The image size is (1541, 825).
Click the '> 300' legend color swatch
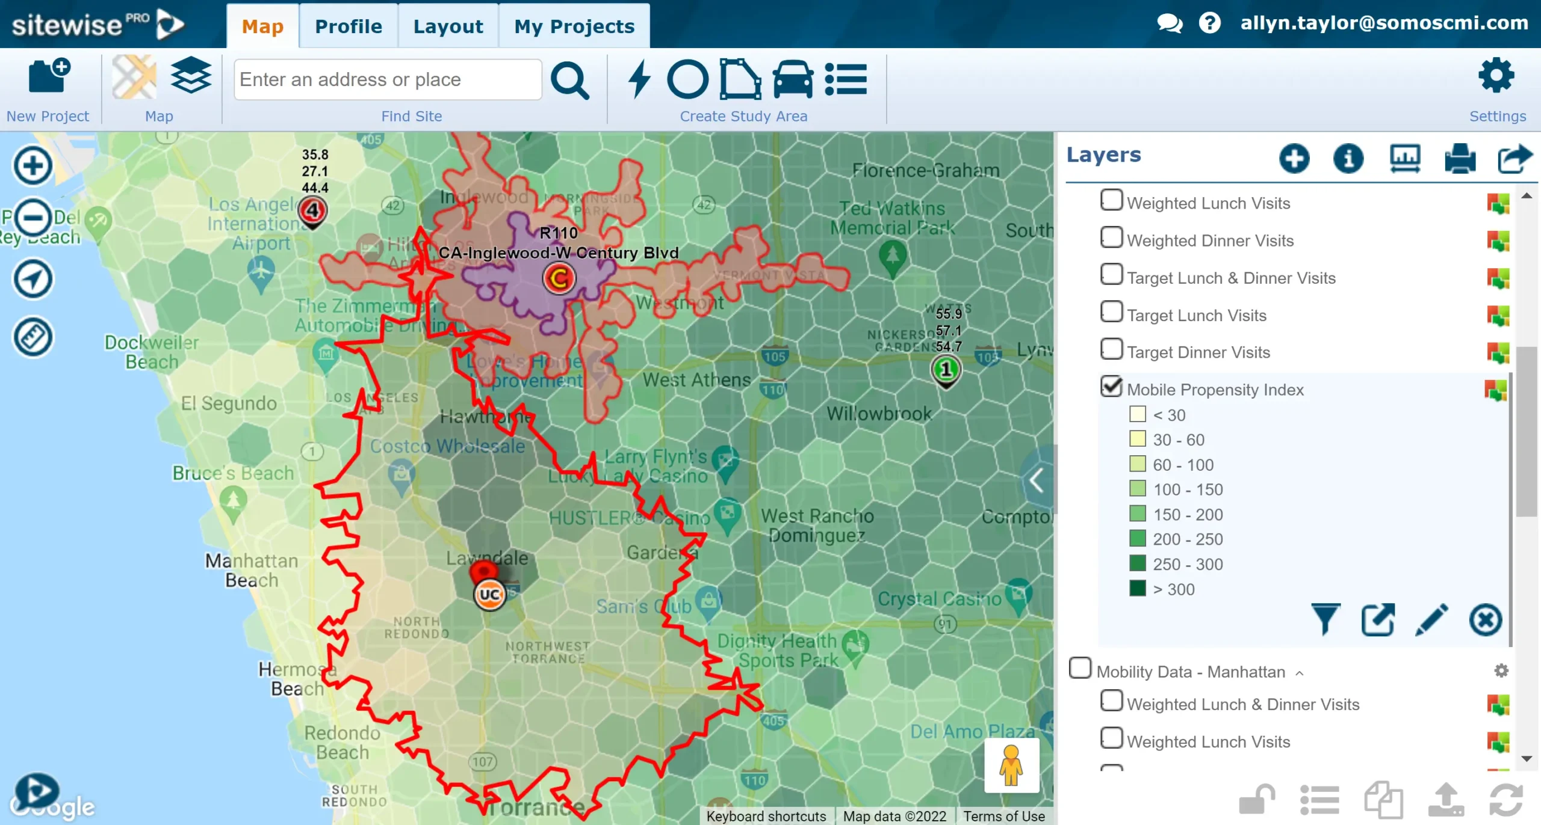coord(1137,588)
